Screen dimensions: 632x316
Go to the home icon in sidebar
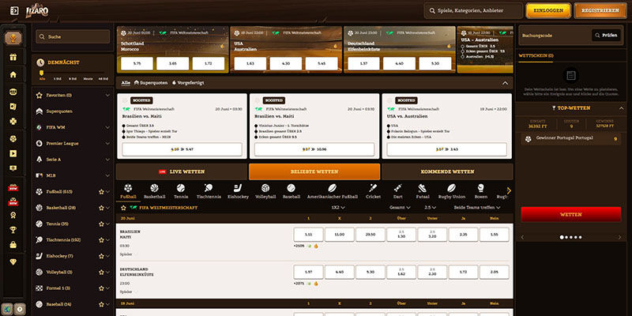[x=13, y=74]
